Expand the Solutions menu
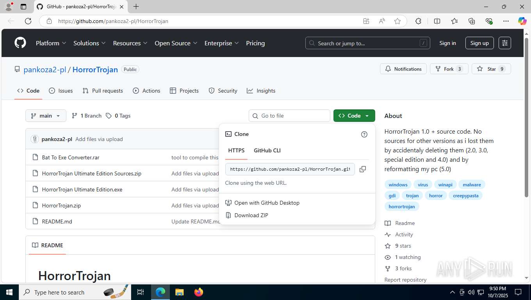The image size is (531, 300). (x=90, y=43)
